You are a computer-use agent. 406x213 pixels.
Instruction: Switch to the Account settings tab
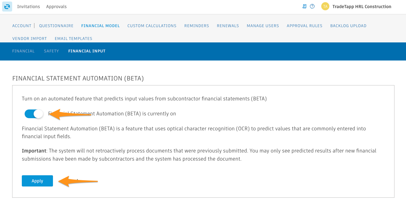click(22, 26)
